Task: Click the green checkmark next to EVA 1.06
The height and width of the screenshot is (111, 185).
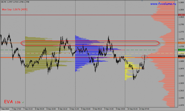Action: tap(23, 102)
